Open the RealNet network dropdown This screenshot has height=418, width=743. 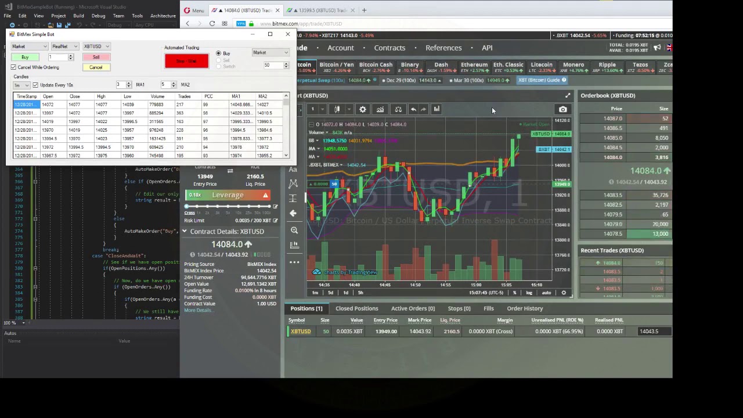point(64,46)
